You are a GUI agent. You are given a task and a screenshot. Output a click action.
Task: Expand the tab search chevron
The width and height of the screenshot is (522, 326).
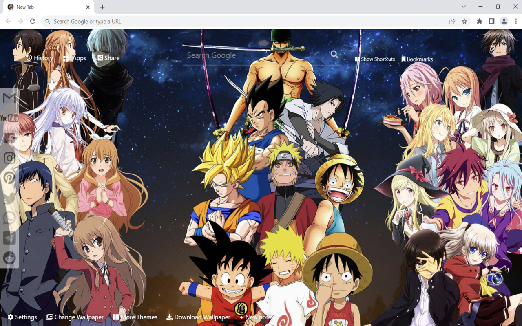pos(463,6)
